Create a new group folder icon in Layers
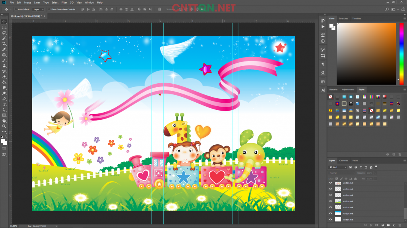This screenshot has width=407, height=228. click(388, 225)
